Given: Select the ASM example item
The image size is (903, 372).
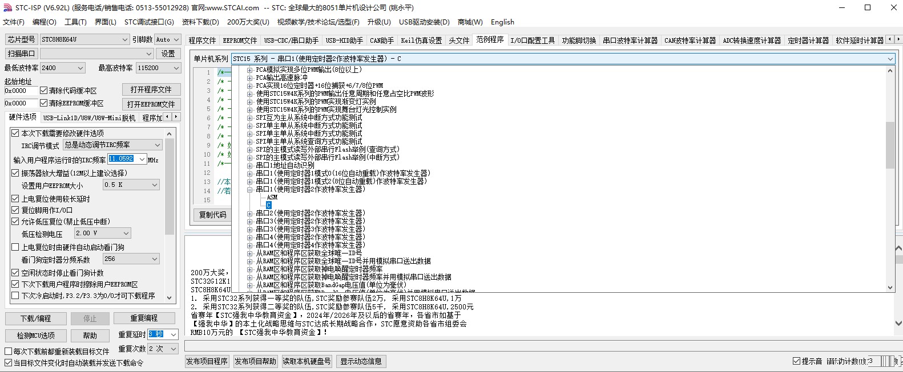Looking at the screenshot, I should point(272,197).
